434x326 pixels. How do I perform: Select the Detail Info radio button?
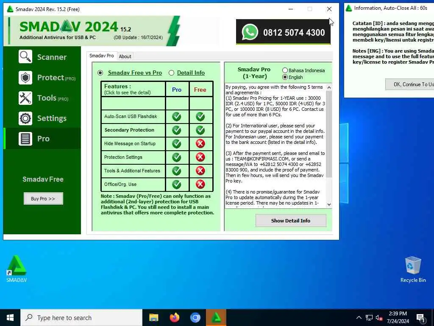[x=171, y=73]
